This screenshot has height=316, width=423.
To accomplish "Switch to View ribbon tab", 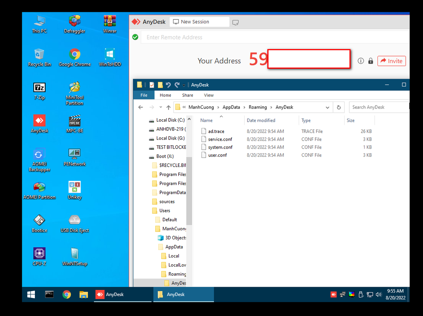I will [x=209, y=95].
